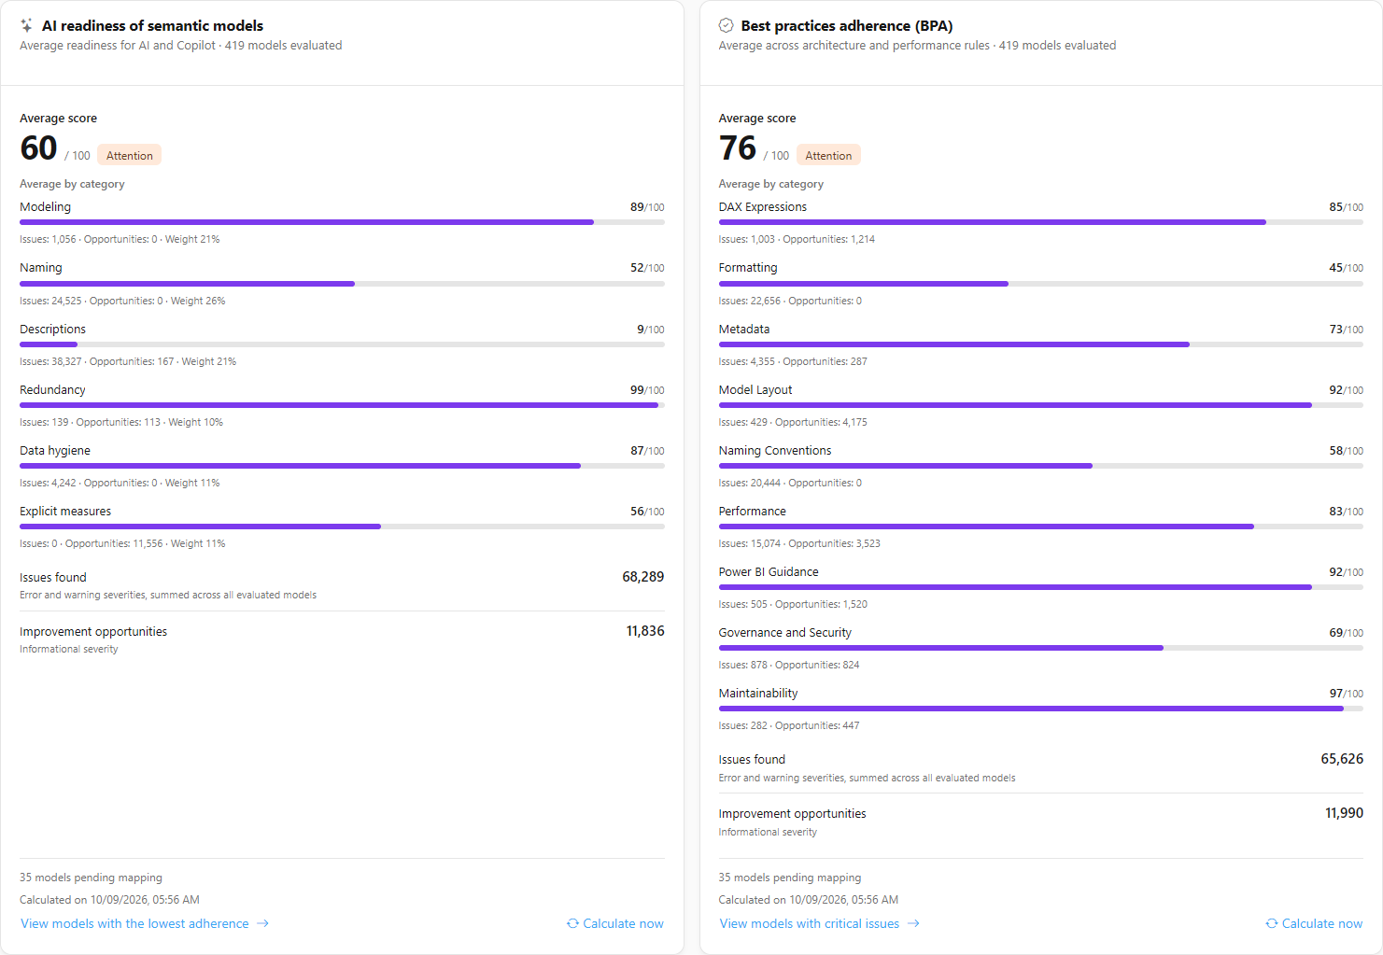Click the 11,990 improvement opportunities value
The image size is (1383, 955).
click(1344, 813)
